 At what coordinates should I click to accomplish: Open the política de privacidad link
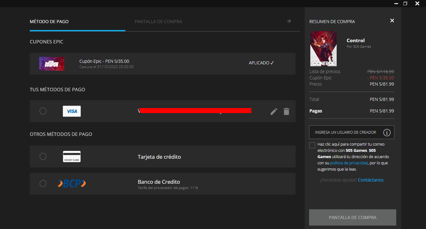click(349, 163)
